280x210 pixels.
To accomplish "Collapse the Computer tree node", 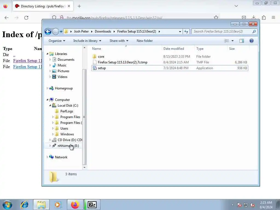I will 47,100.
